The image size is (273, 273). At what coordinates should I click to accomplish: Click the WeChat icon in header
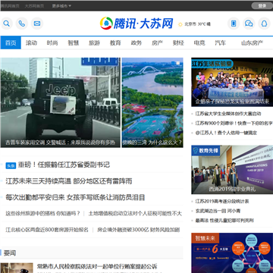[x=249, y=24]
